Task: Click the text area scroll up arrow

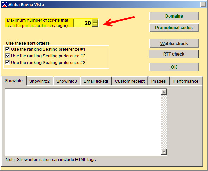Action: [164, 92]
